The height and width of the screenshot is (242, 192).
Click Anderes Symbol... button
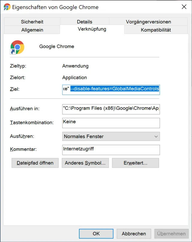pyautogui.click(x=85, y=163)
